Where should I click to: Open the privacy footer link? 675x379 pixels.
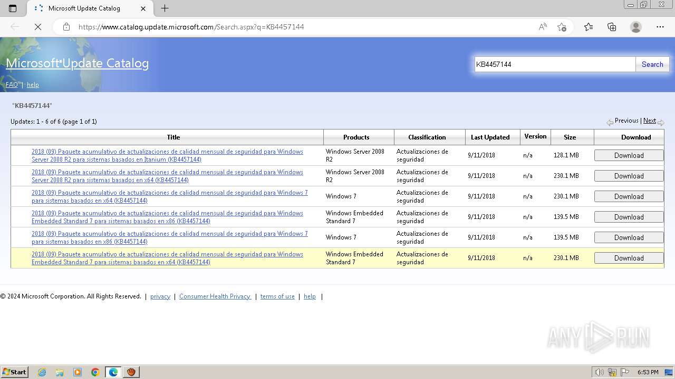point(160,296)
